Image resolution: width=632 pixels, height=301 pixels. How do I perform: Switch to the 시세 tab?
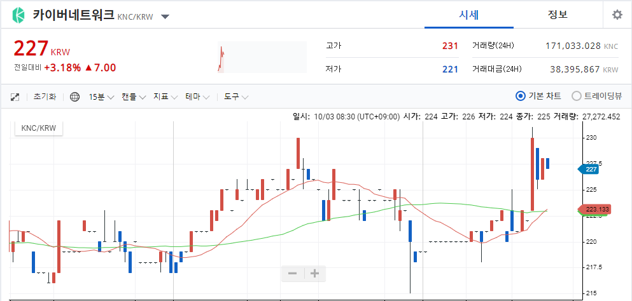click(469, 15)
